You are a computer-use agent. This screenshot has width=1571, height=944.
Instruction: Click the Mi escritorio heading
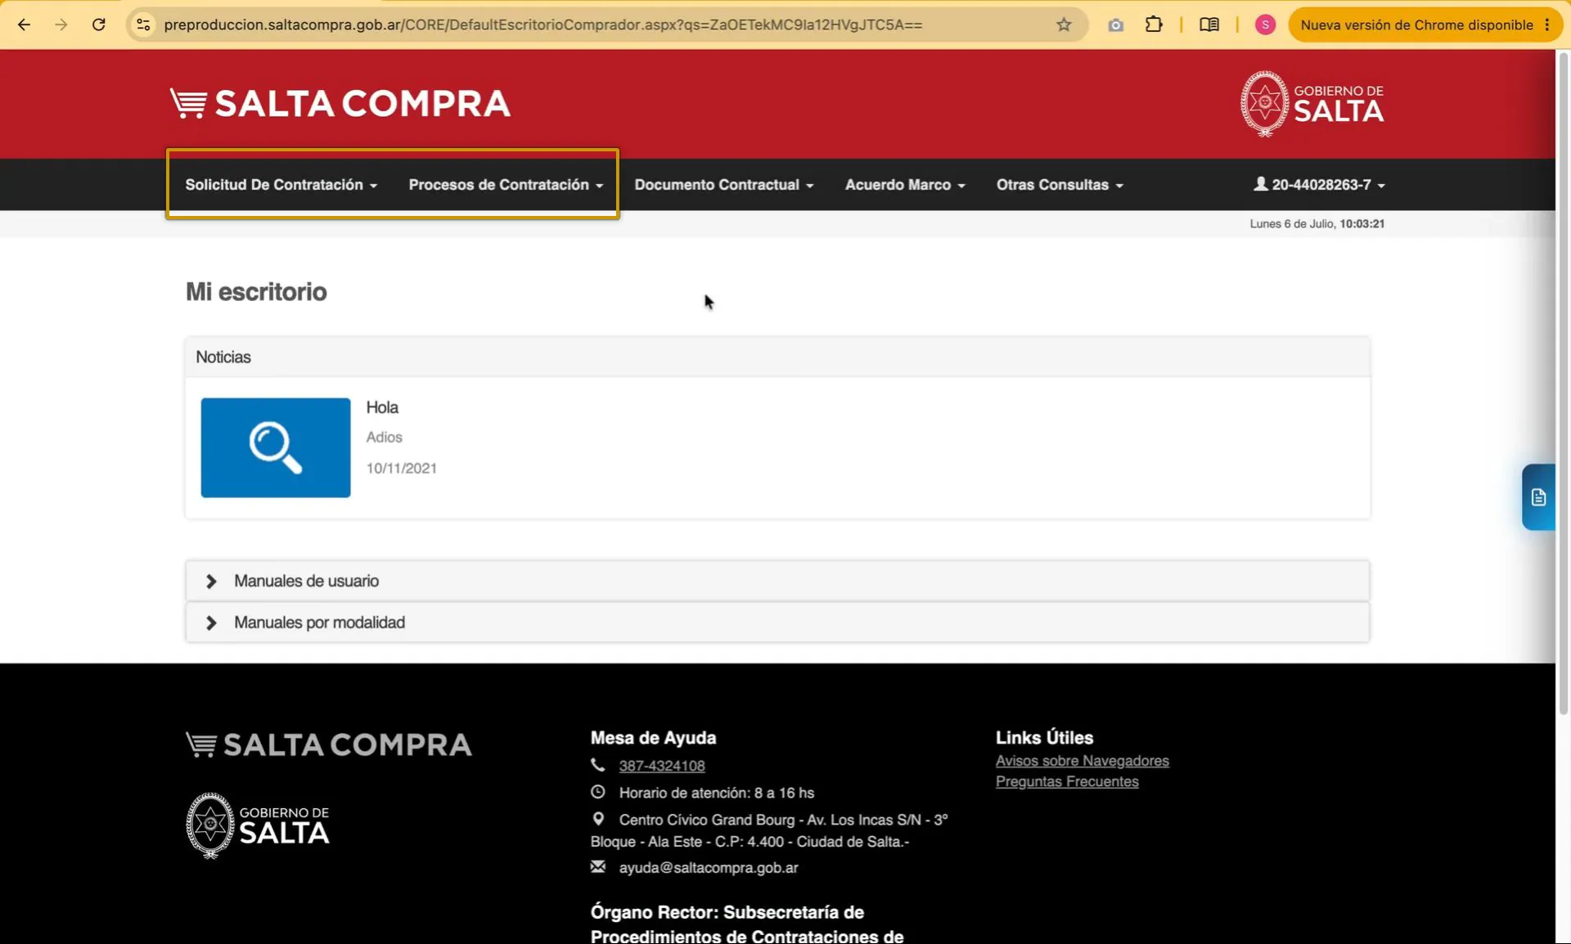pyautogui.click(x=256, y=292)
